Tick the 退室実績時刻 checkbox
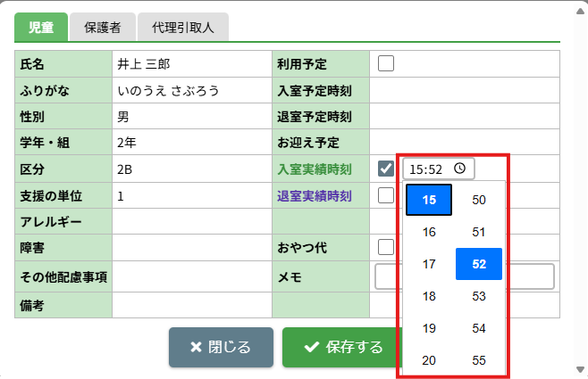This screenshot has height=379, width=588. click(386, 195)
